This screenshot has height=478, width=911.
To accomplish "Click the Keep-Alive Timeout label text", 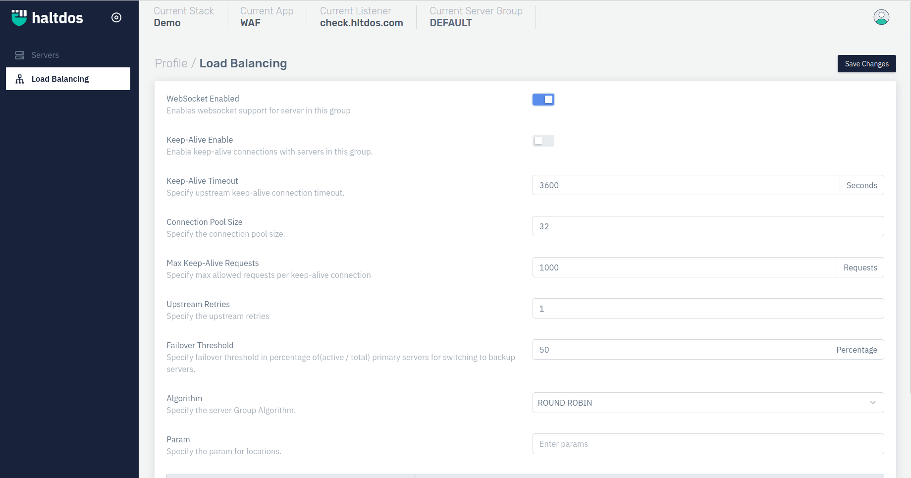I will pyautogui.click(x=202, y=181).
